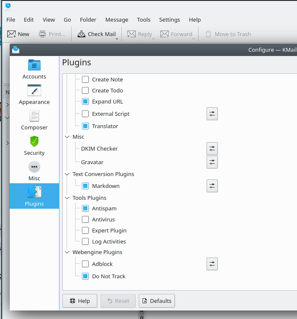The image size is (297, 319).
Task: Open the Composer configuration section
Action: coord(34,120)
